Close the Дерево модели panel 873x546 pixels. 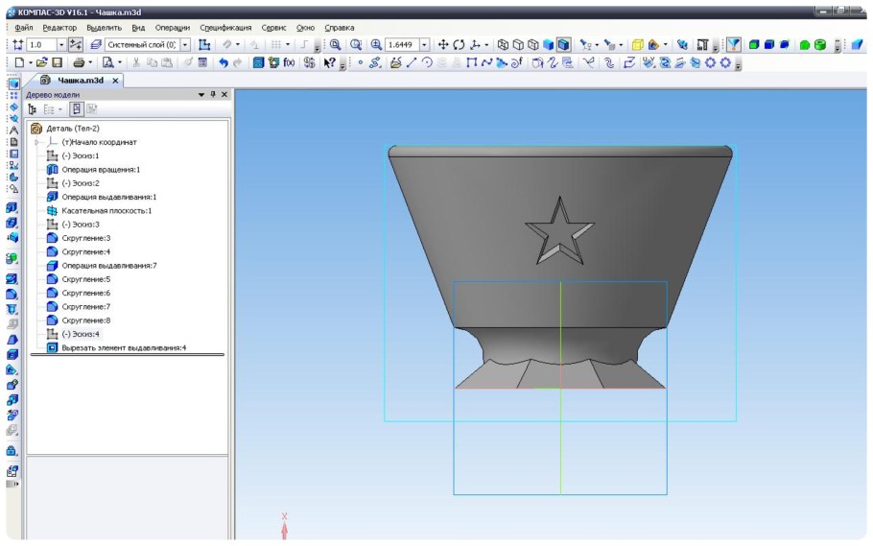click(x=224, y=95)
